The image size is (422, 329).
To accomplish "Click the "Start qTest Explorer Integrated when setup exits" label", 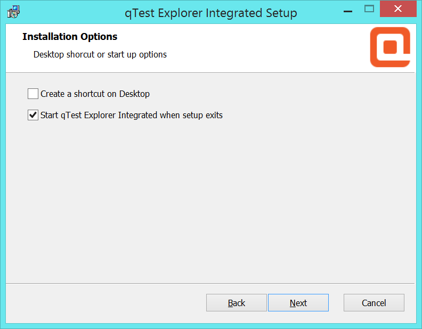I will pyautogui.click(x=131, y=115).
